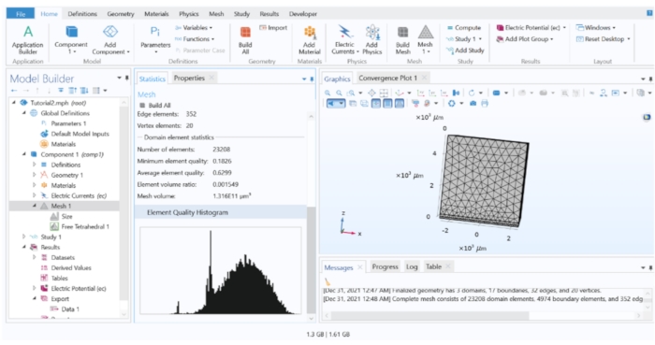Expand the Geometry 1 tree node
655x345 pixels.
(35, 175)
